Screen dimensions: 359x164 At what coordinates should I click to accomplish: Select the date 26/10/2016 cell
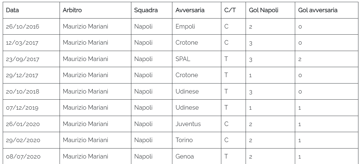coord(22,26)
